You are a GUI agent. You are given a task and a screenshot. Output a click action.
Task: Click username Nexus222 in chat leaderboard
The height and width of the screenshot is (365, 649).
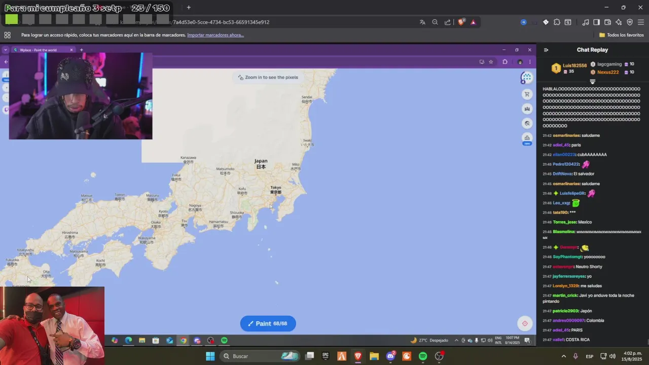[x=608, y=72]
